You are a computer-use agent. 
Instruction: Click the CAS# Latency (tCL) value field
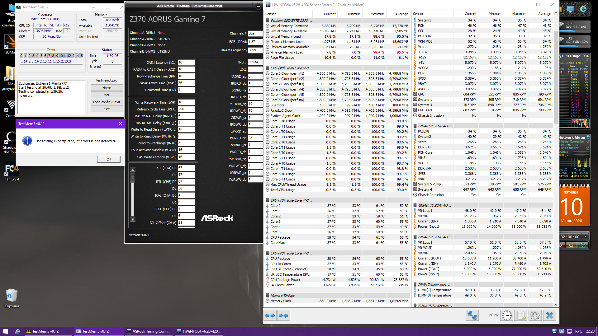point(186,63)
